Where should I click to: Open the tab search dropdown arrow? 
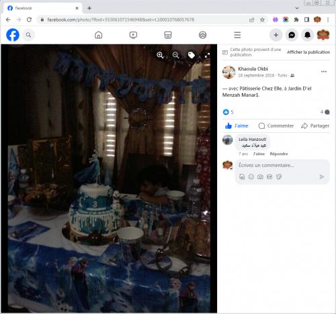297,8
